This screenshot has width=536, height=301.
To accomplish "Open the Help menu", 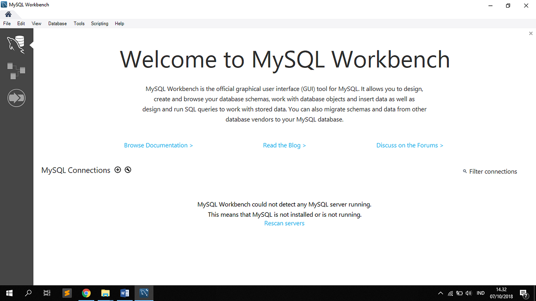I will tap(119, 23).
